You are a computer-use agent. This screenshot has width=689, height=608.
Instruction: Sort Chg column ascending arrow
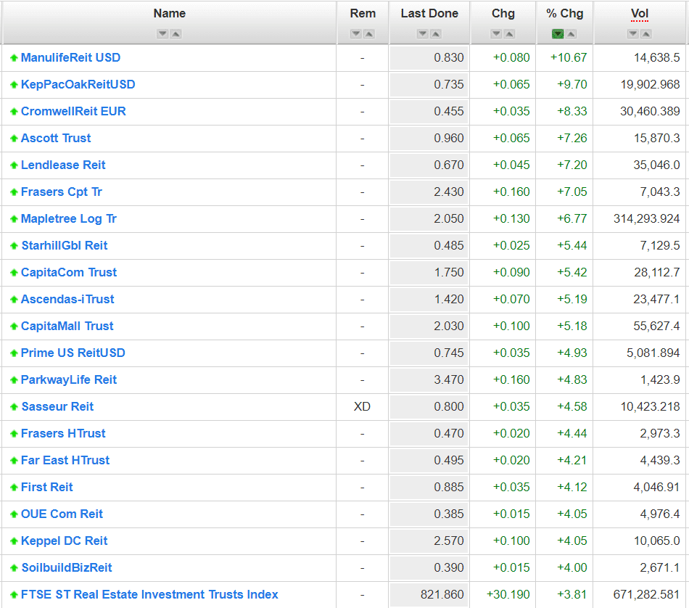point(509,34)
